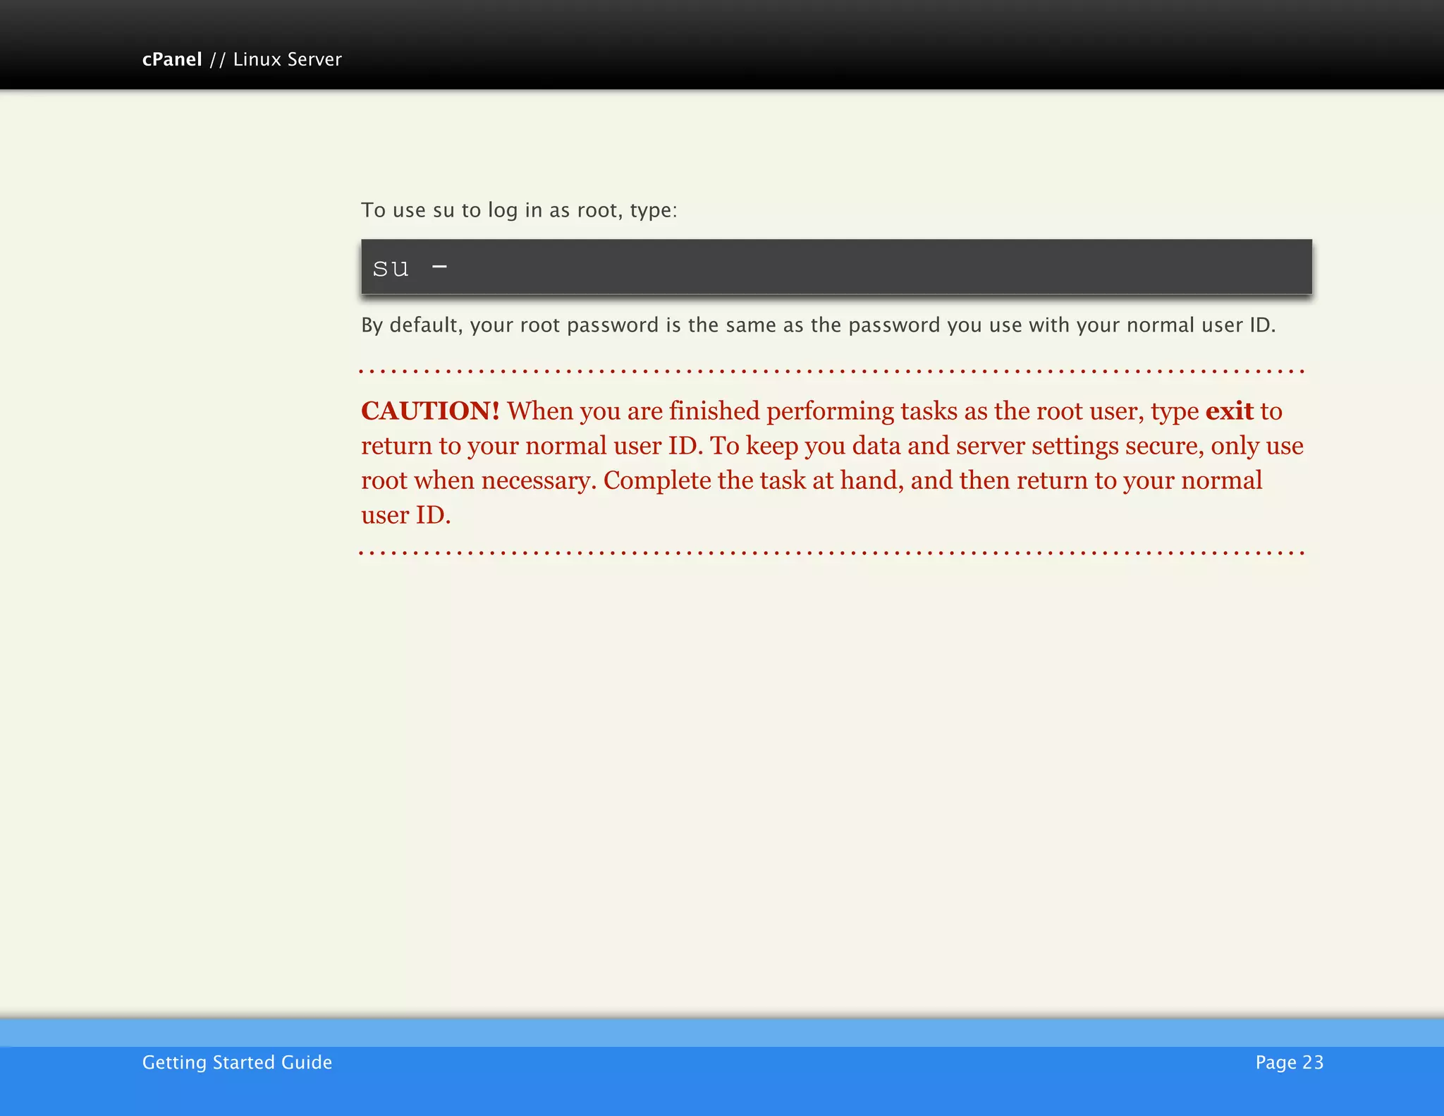
Task: Click the bold word 'exit' in caution text
Action: (x=1229, y=411)
